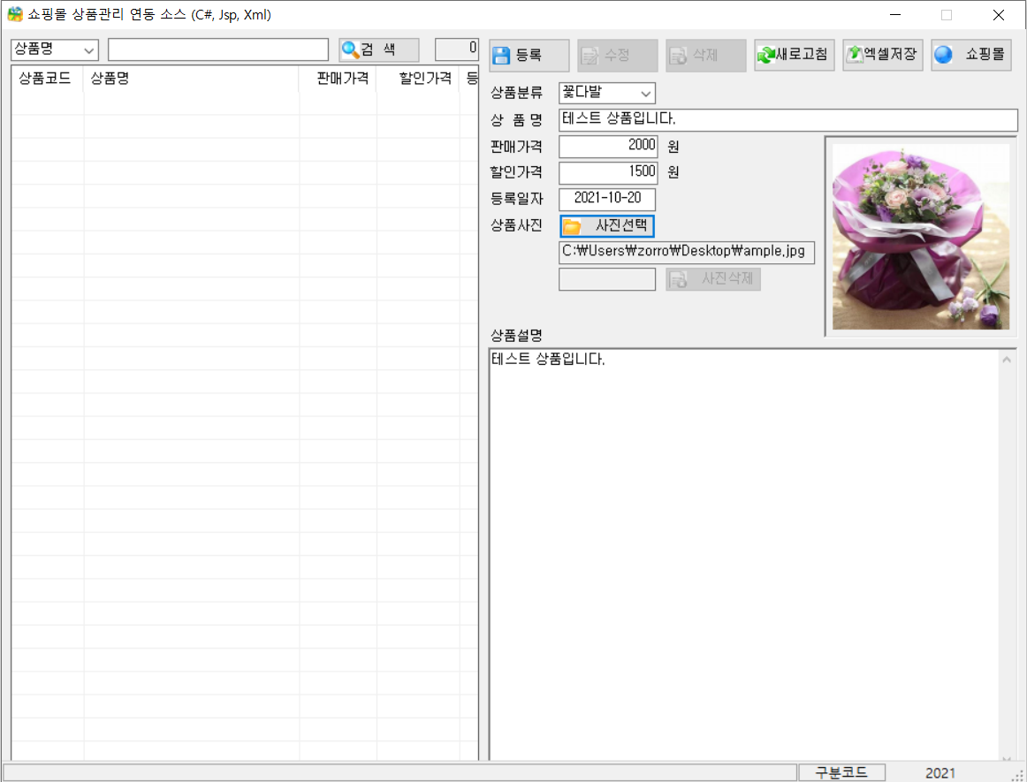
Task: Click the 검 색 search button
Action: click(378, 49)
